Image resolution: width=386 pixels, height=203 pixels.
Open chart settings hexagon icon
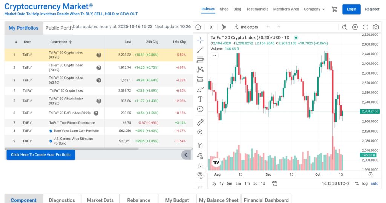[355, 27]
